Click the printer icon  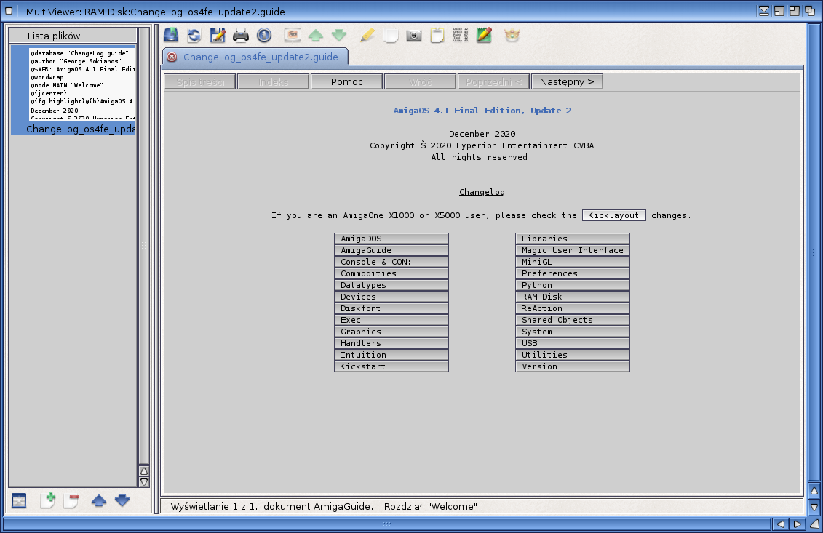tap(240, 35)
